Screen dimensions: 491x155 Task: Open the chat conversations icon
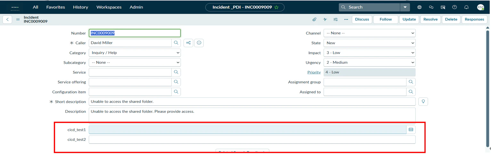[x=431, y=7]
